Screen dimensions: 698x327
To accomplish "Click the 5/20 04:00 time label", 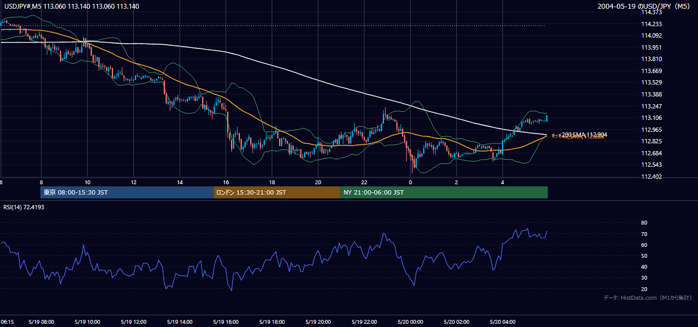I will [x=503, y=322].
